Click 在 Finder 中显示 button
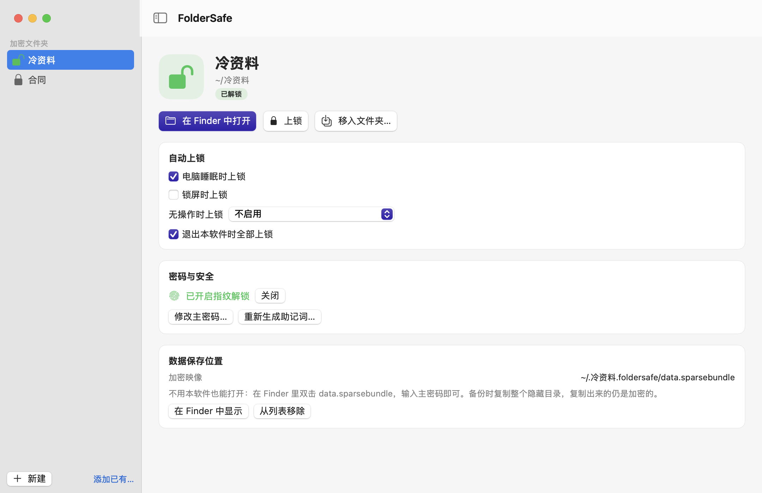 [x=208, y=411]
